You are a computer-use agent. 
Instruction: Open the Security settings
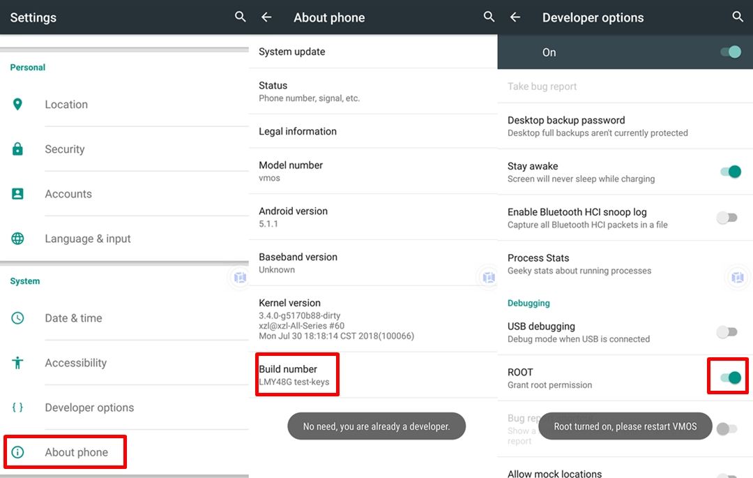pyautogui.click(x=124, y=149)
